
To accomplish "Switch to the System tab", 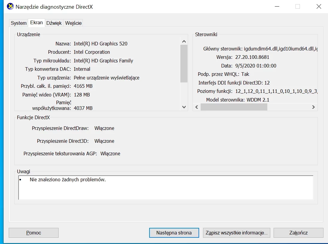I will tap(19, 23).
